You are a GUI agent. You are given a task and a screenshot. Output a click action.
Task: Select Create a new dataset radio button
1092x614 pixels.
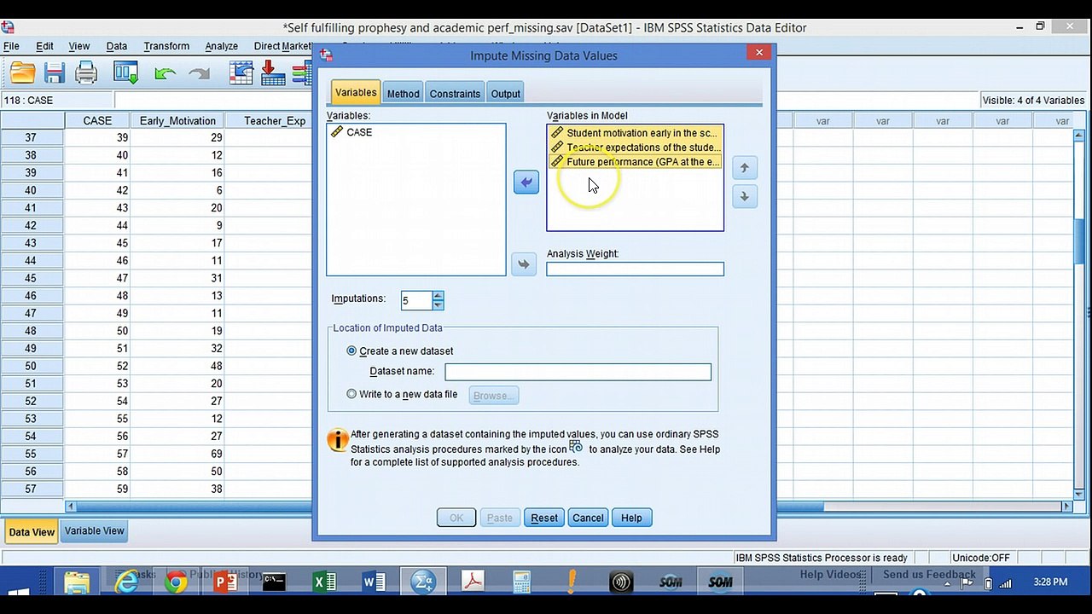pos(351,350)
